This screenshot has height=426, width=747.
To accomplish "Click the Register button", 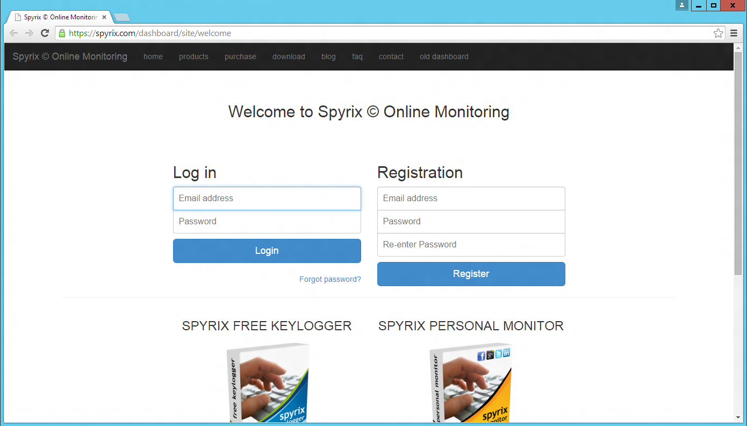I will click(x=471, y=274).
